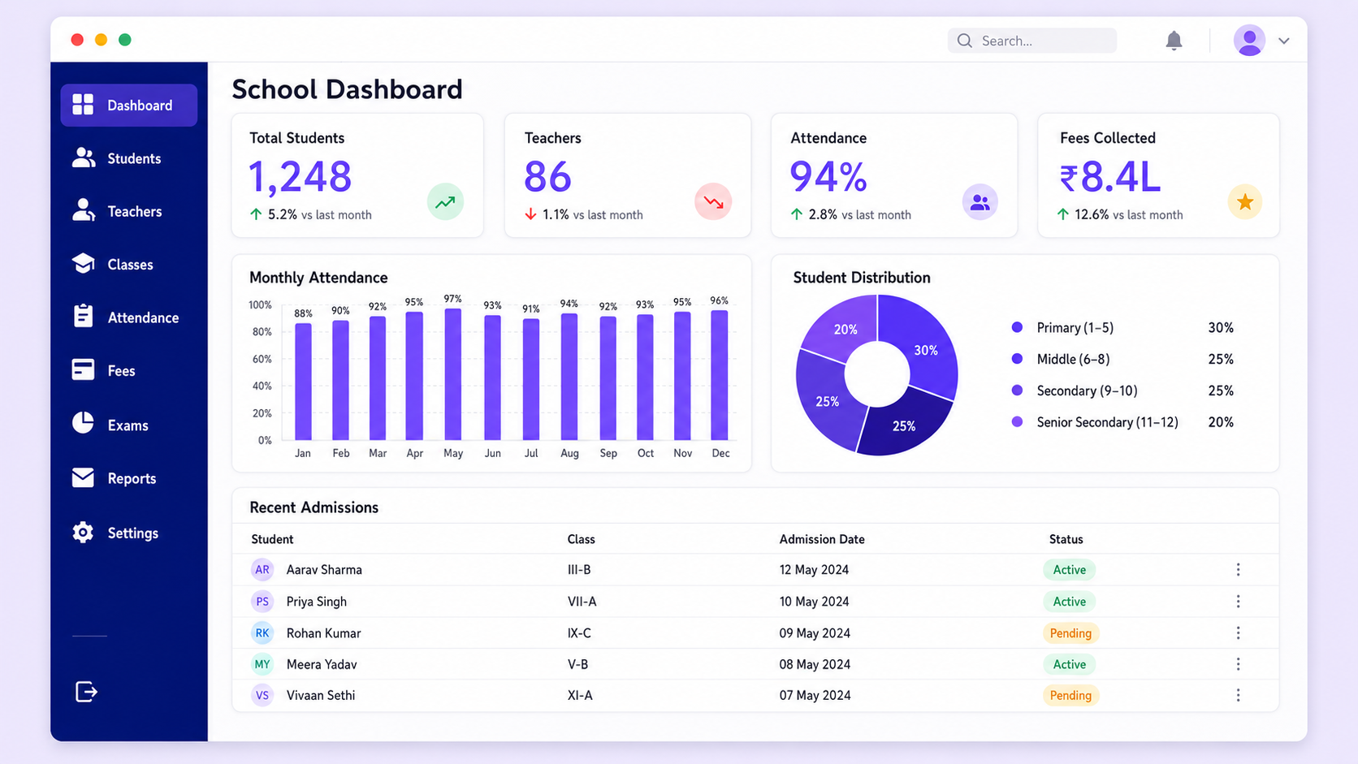
Task: Click the name Aarav Sharma
Action: pyautogui.click(x=324, y=570)
